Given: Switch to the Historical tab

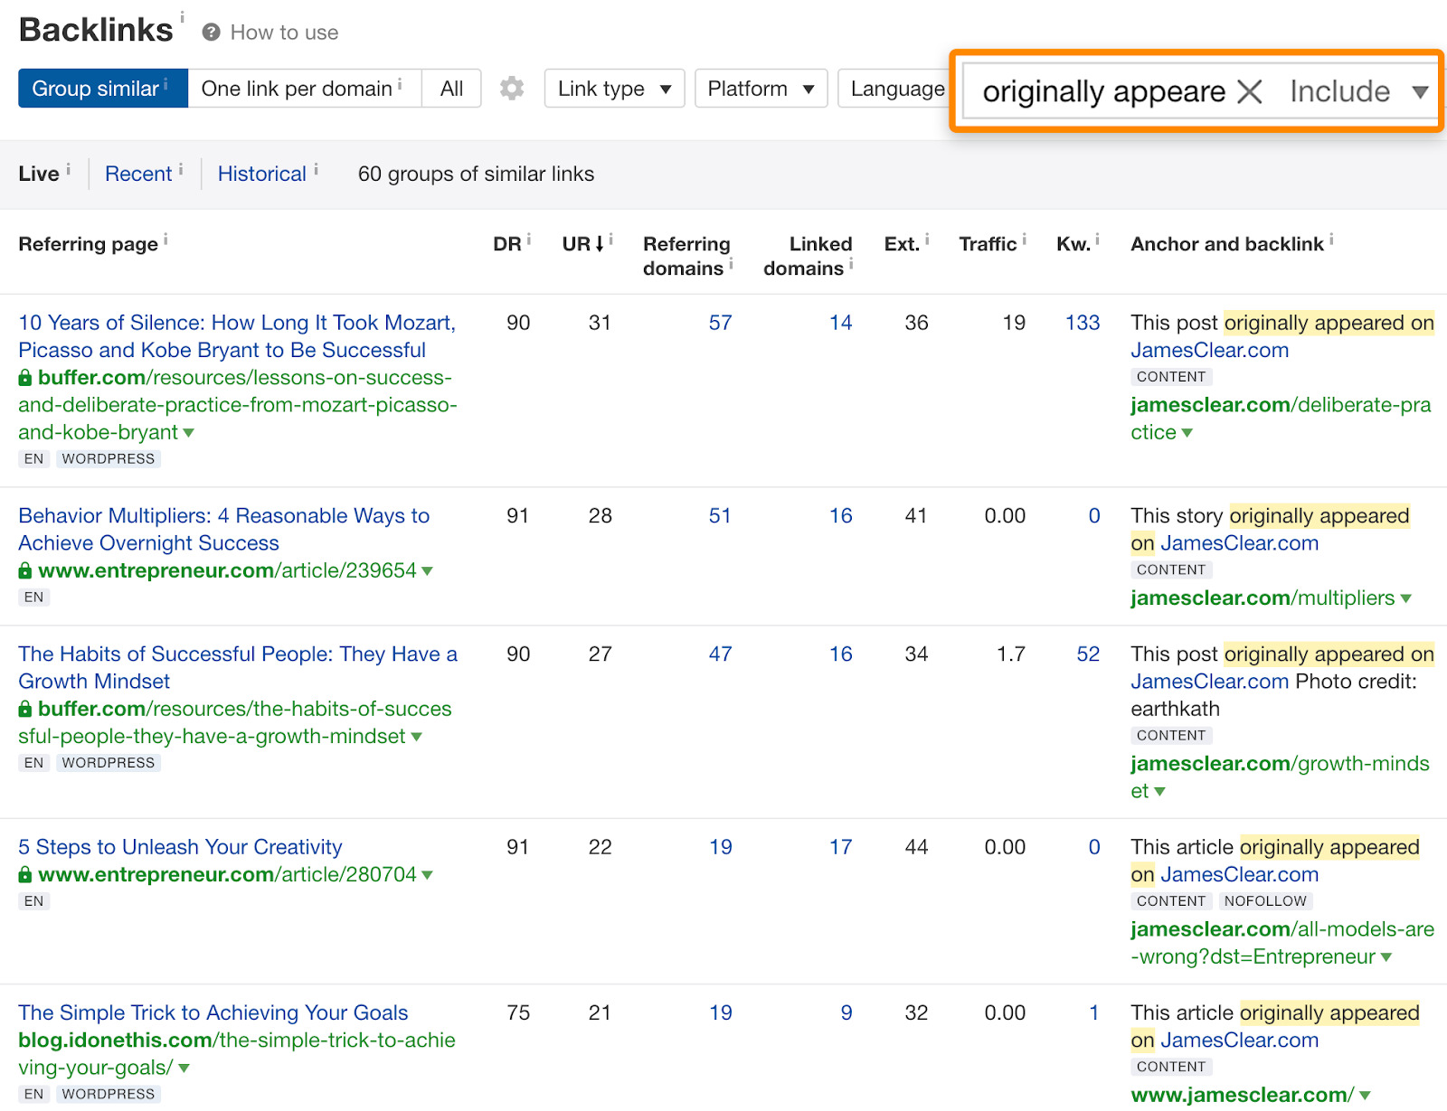Looking at the screenshot, I should click(x=261, y=173).
